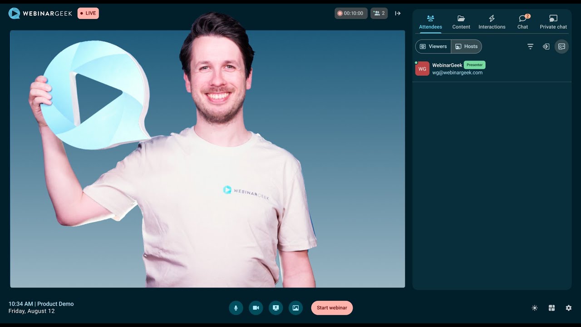
Task: Select the Viewers segment
Action: [433, 46]
